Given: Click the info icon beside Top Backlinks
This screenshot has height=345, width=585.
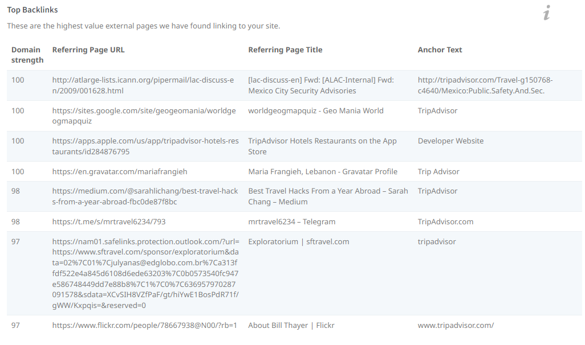Looking at the screenshot, I should [x=547, y=13].
